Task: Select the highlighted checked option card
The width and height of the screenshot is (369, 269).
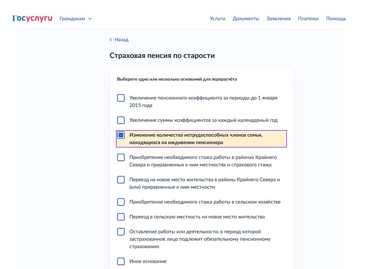Action: click(201, 139)
